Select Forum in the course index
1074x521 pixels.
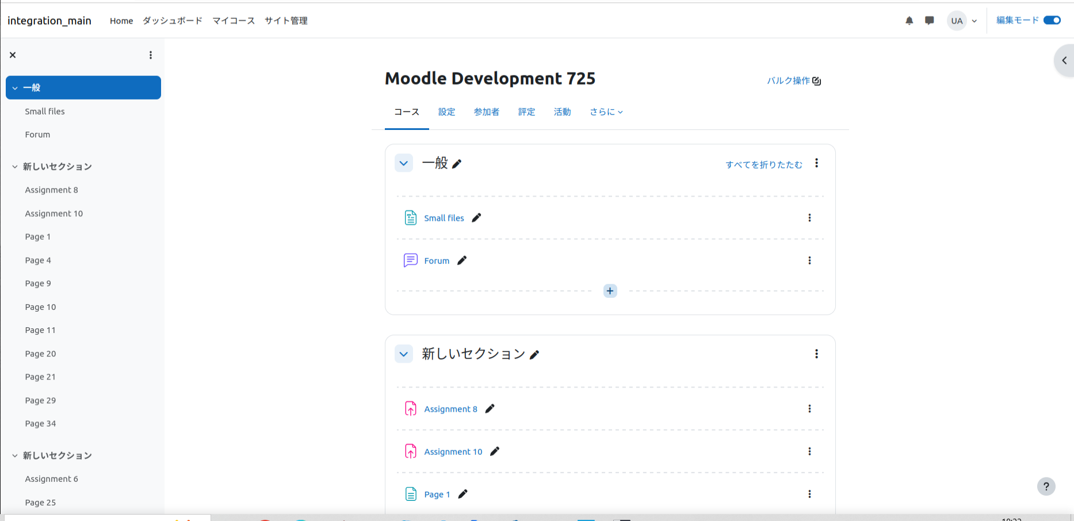(37, 135)
